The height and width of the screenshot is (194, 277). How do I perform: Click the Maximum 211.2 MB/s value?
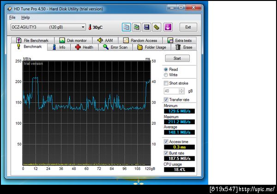coord(179,122)
